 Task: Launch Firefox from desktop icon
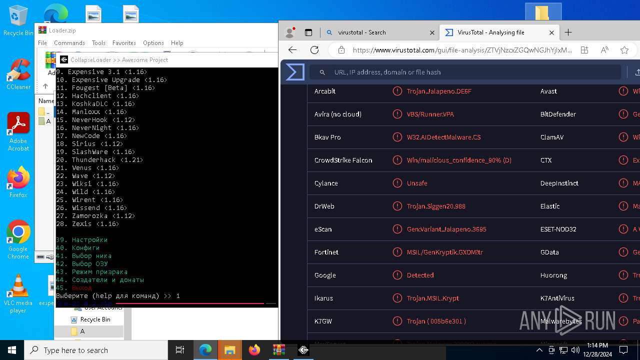click(x=18, y=182)
